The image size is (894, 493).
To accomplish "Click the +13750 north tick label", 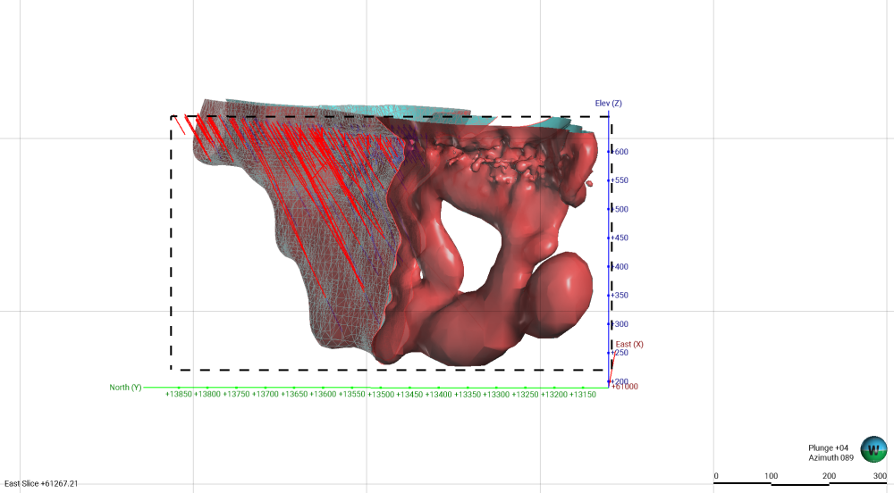I will click(236, 394).
